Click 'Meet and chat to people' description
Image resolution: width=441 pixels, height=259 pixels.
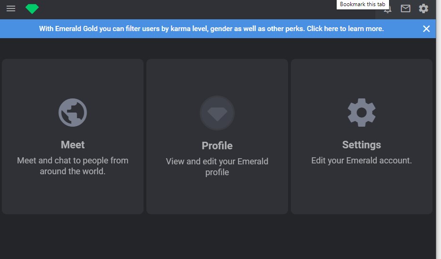(x=73, y=166)
